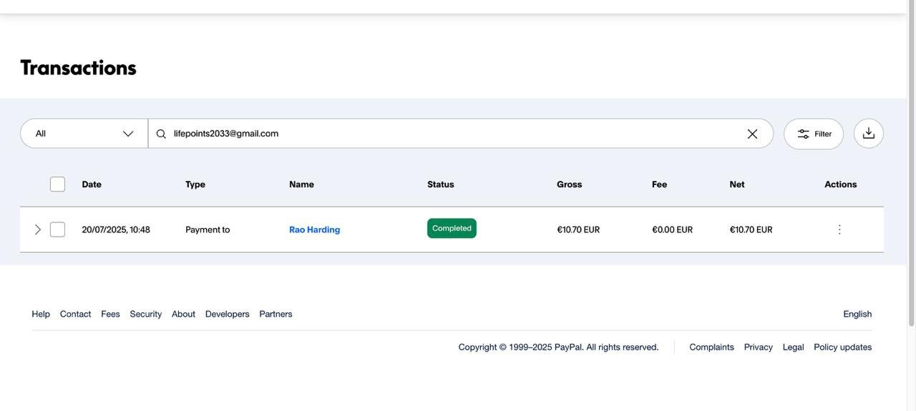Open the Fees footer link
This screenshot has height=411, width=916.
pos(110,314)
